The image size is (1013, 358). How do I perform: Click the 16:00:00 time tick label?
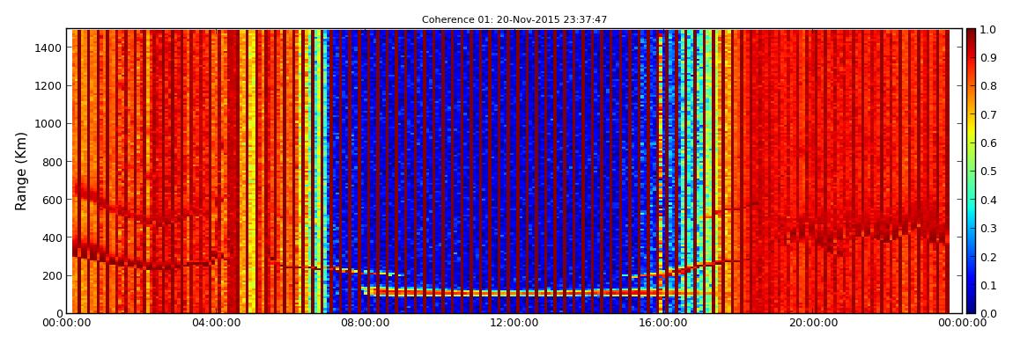pos(663,323)
